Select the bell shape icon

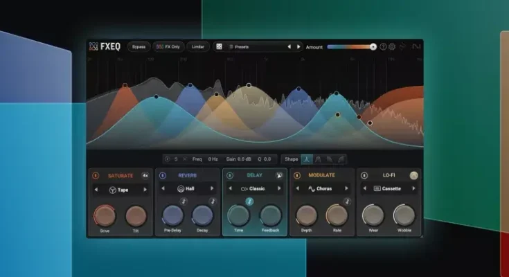[307, 159]
